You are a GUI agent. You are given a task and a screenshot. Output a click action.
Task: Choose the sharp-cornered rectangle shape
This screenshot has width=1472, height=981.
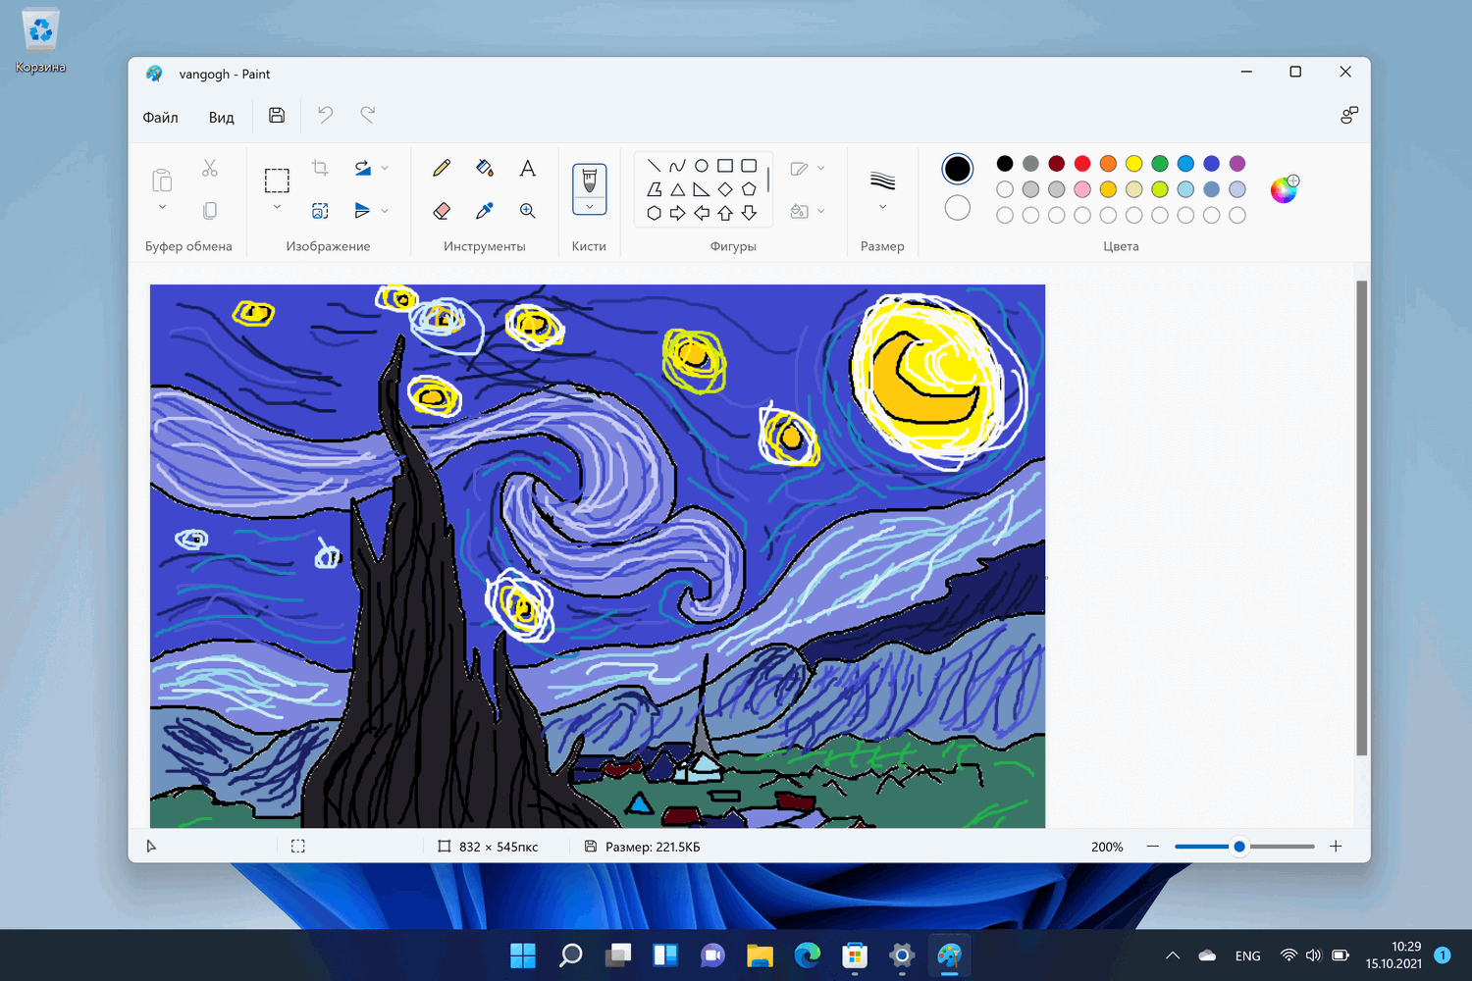(x=725, y=166)
